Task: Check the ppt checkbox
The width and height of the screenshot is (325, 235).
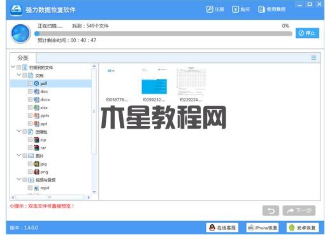Action: click(x=30, y=124)
